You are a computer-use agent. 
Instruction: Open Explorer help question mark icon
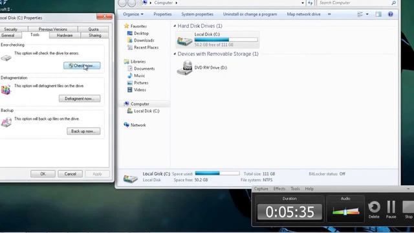coord(390,14)
